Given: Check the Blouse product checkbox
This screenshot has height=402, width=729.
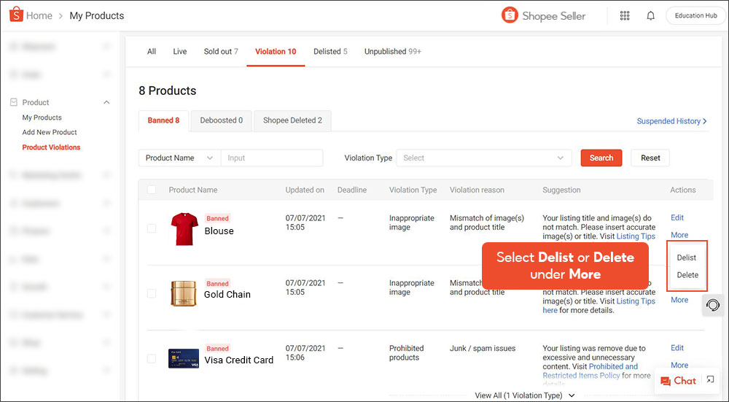Looking at the screenshot, I should point(152,228).
